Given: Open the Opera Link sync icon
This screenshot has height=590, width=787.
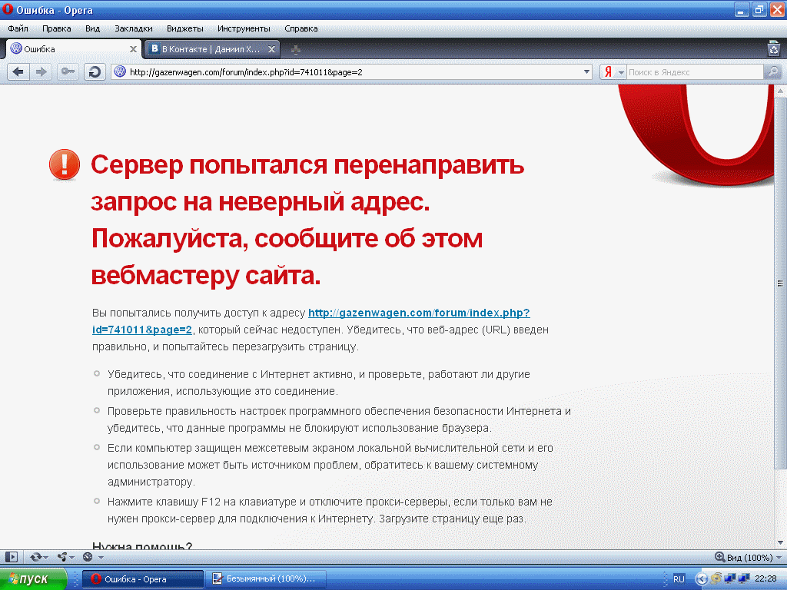Looking at the screenshot, I should (x=35, y=557).
